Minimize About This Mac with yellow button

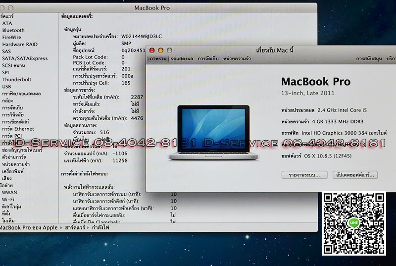coord(160,50)
